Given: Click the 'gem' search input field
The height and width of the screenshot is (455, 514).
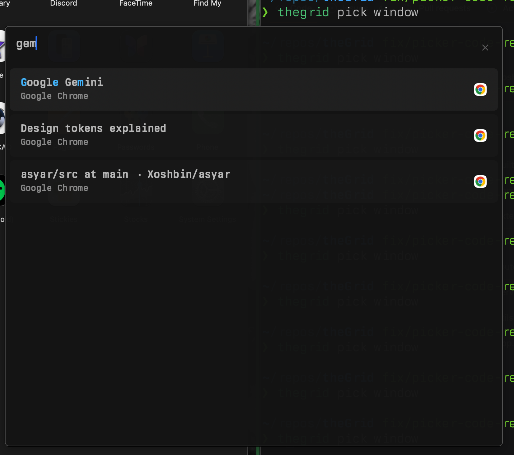Looking at the screenshot, I should pyautogui.click(x=243, y=44).
